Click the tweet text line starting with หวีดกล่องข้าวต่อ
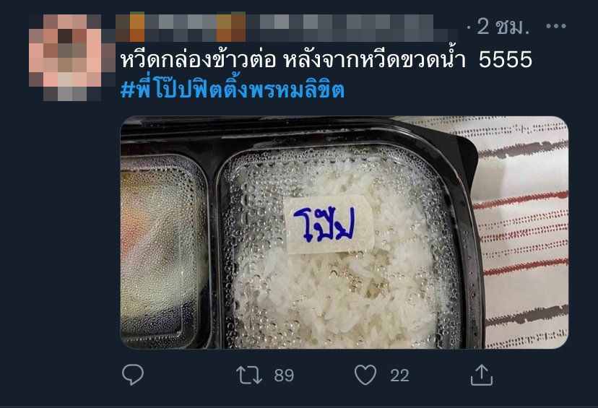 [326, 60]
